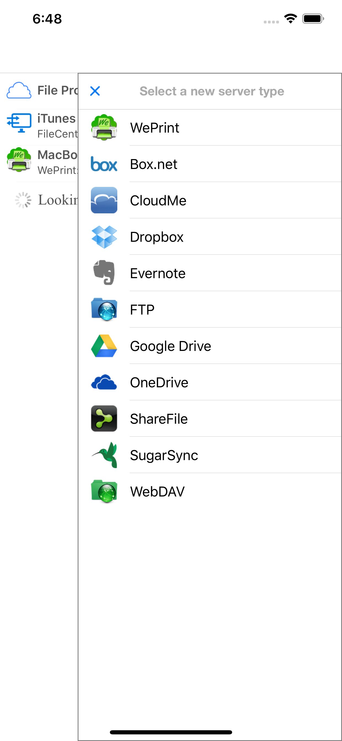Tap the FTP folder globe icon
This screenshot has width=342, height=741.
point(104,310)
